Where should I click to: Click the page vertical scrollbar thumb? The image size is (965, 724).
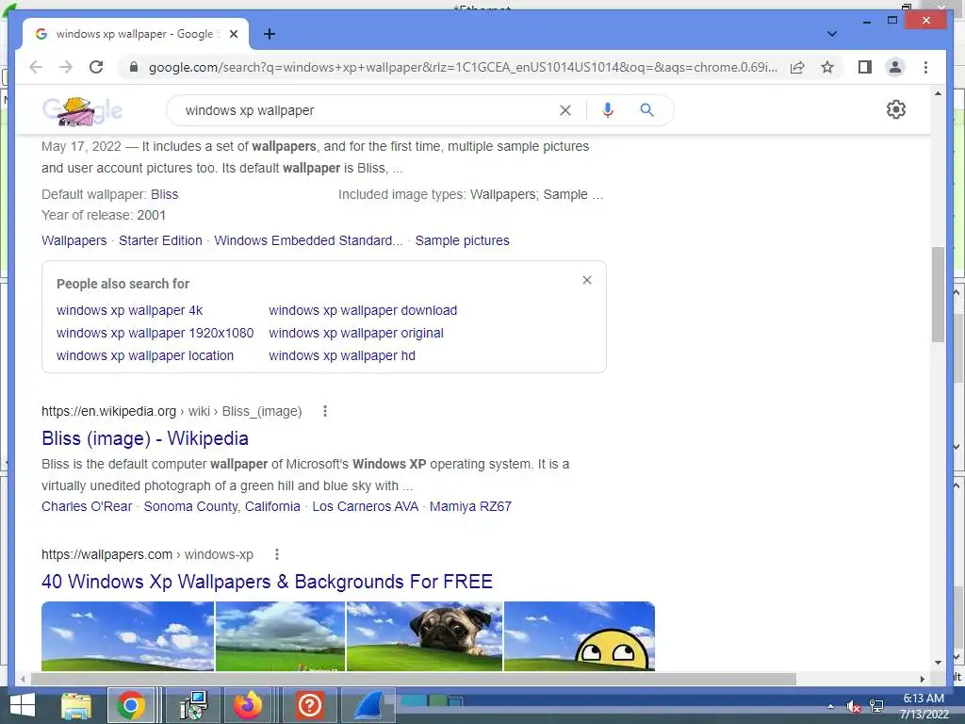[938, 294]
